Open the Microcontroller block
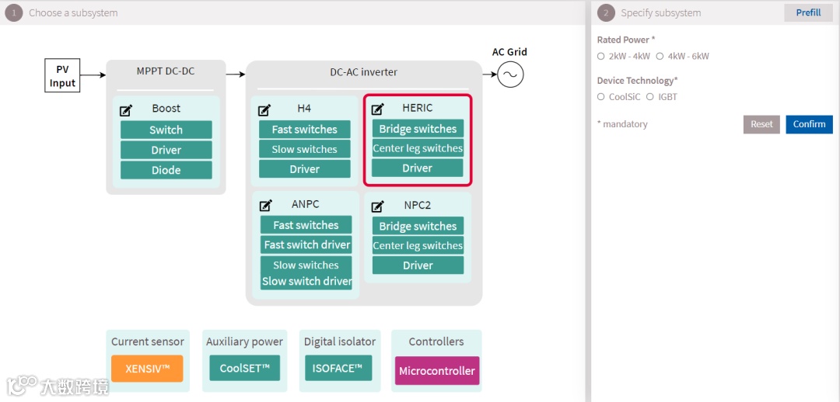The width and height of the screenshot is (840, 402). pyautogui.click(x=437, y=370)
